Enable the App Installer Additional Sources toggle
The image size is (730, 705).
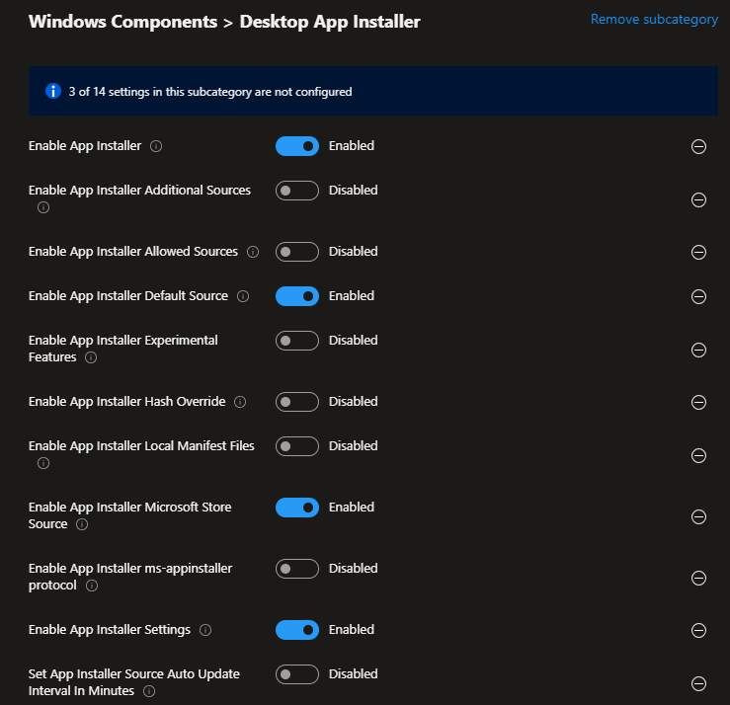point(297,191)
